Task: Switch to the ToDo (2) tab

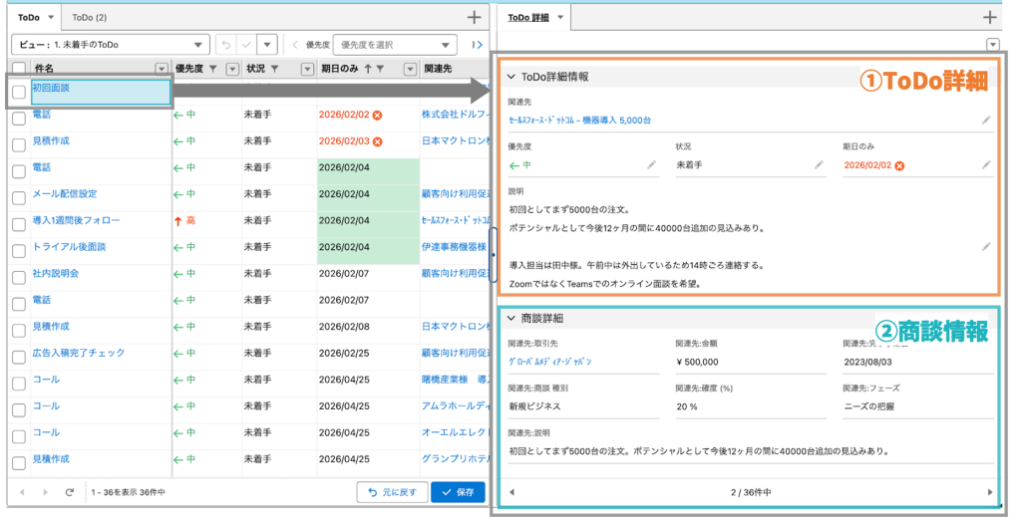Action: (x=90, y=17)
